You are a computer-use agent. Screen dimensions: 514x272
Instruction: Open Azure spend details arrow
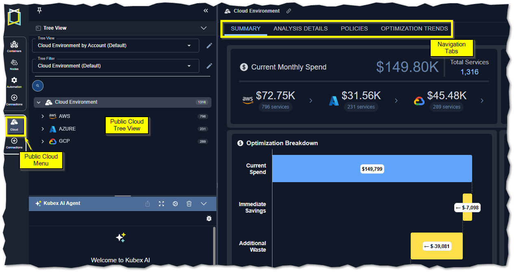pos(396,100)
